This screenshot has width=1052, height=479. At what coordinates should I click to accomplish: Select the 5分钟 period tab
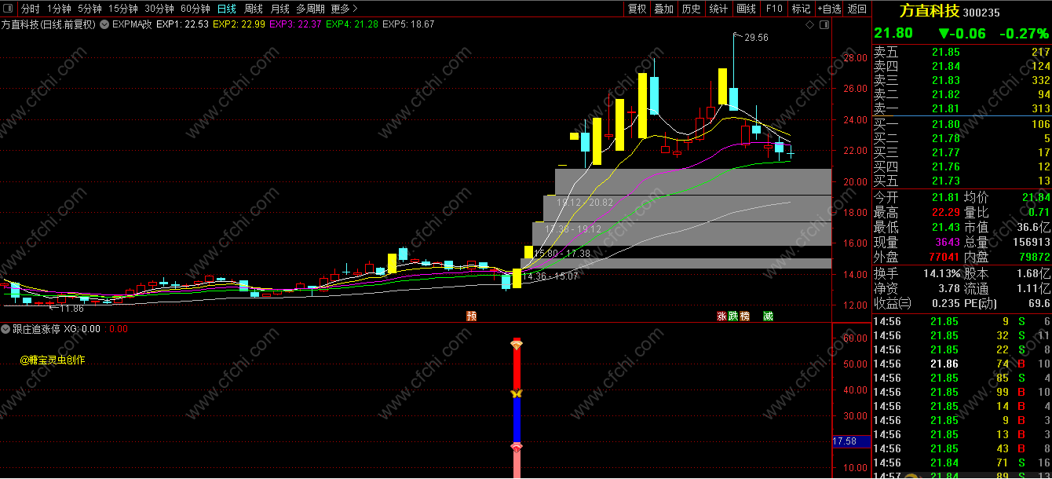pos(90,9)
